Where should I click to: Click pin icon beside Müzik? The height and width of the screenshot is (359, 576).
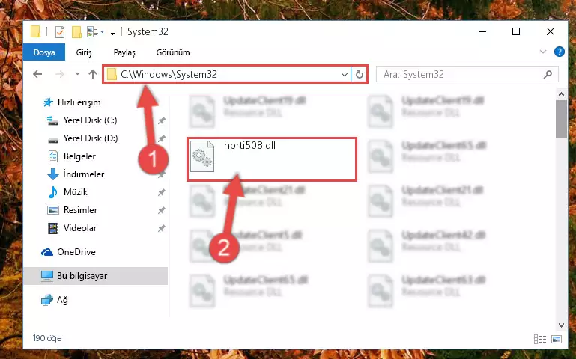click(x=161, y=192)
